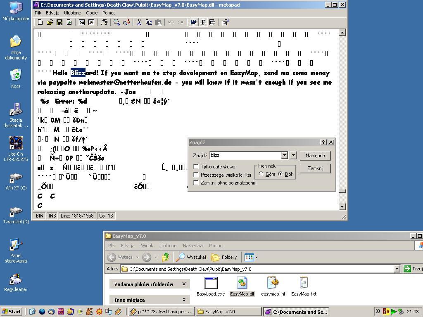Click the Open file folder icon

click(50, 22)
